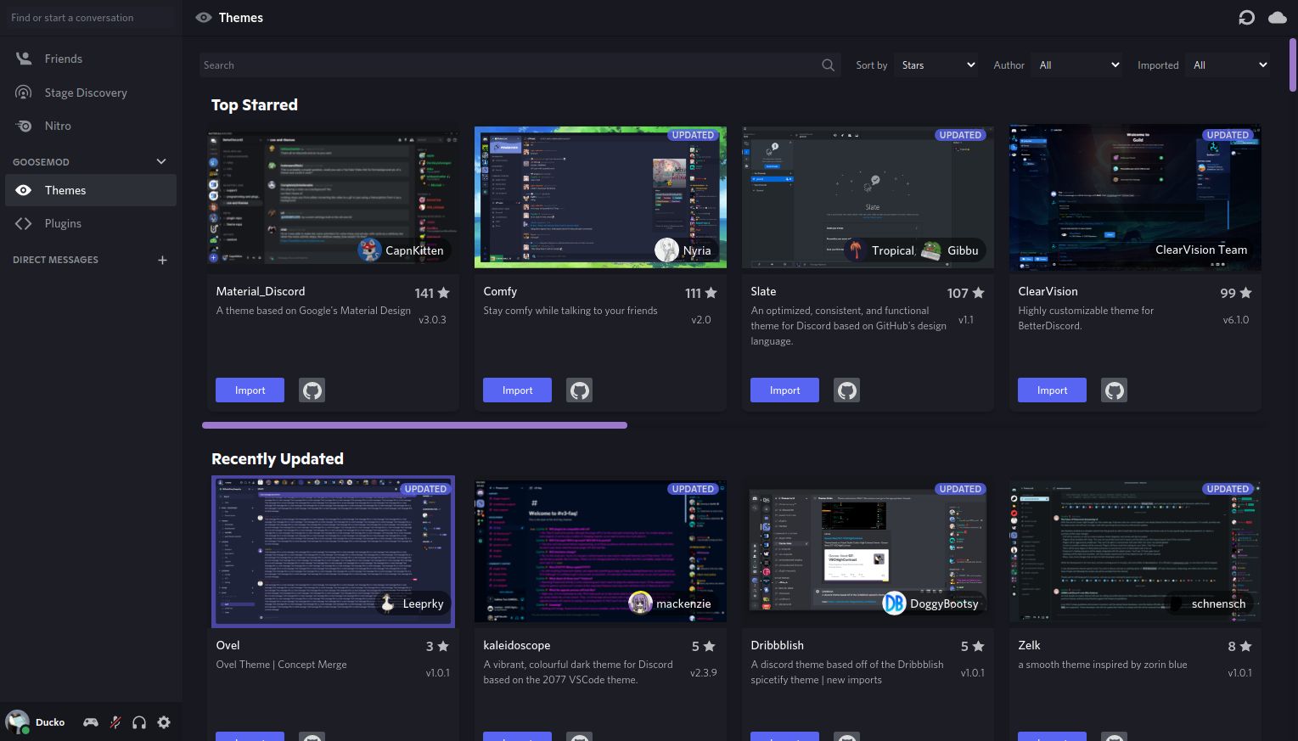Open the Sort by Stars dropdown
The width and height of the screenshot is (1298, 741).
coord(936,65)
